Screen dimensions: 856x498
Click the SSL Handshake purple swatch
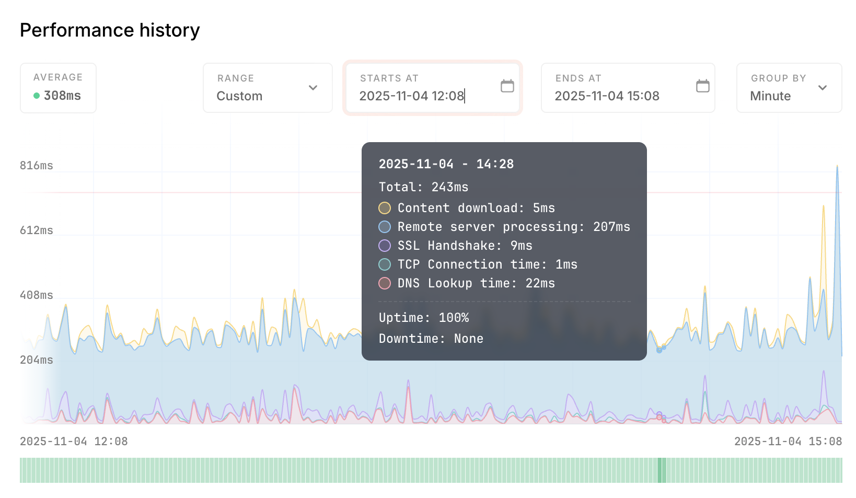click(x=385, y=246)
